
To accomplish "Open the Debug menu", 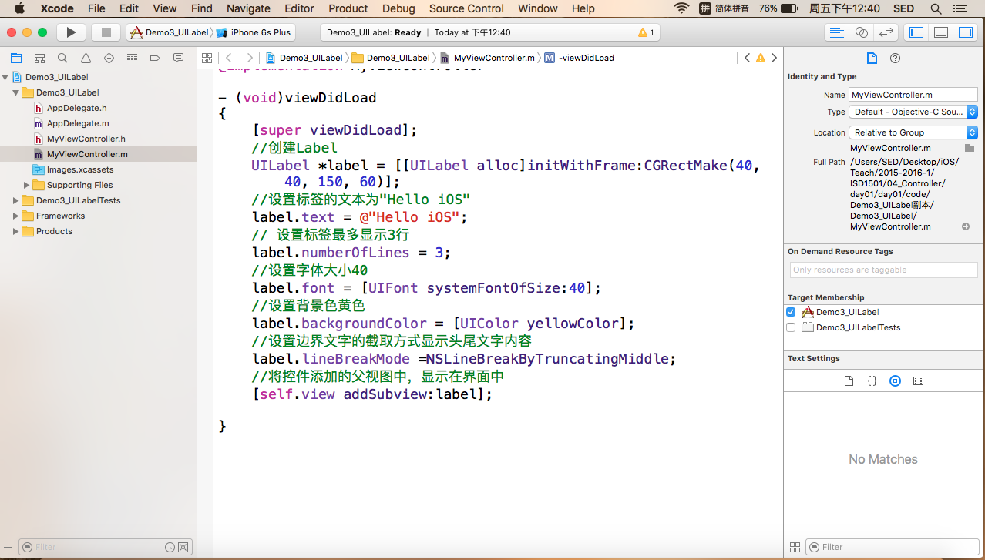I will (x=398, y=8).
